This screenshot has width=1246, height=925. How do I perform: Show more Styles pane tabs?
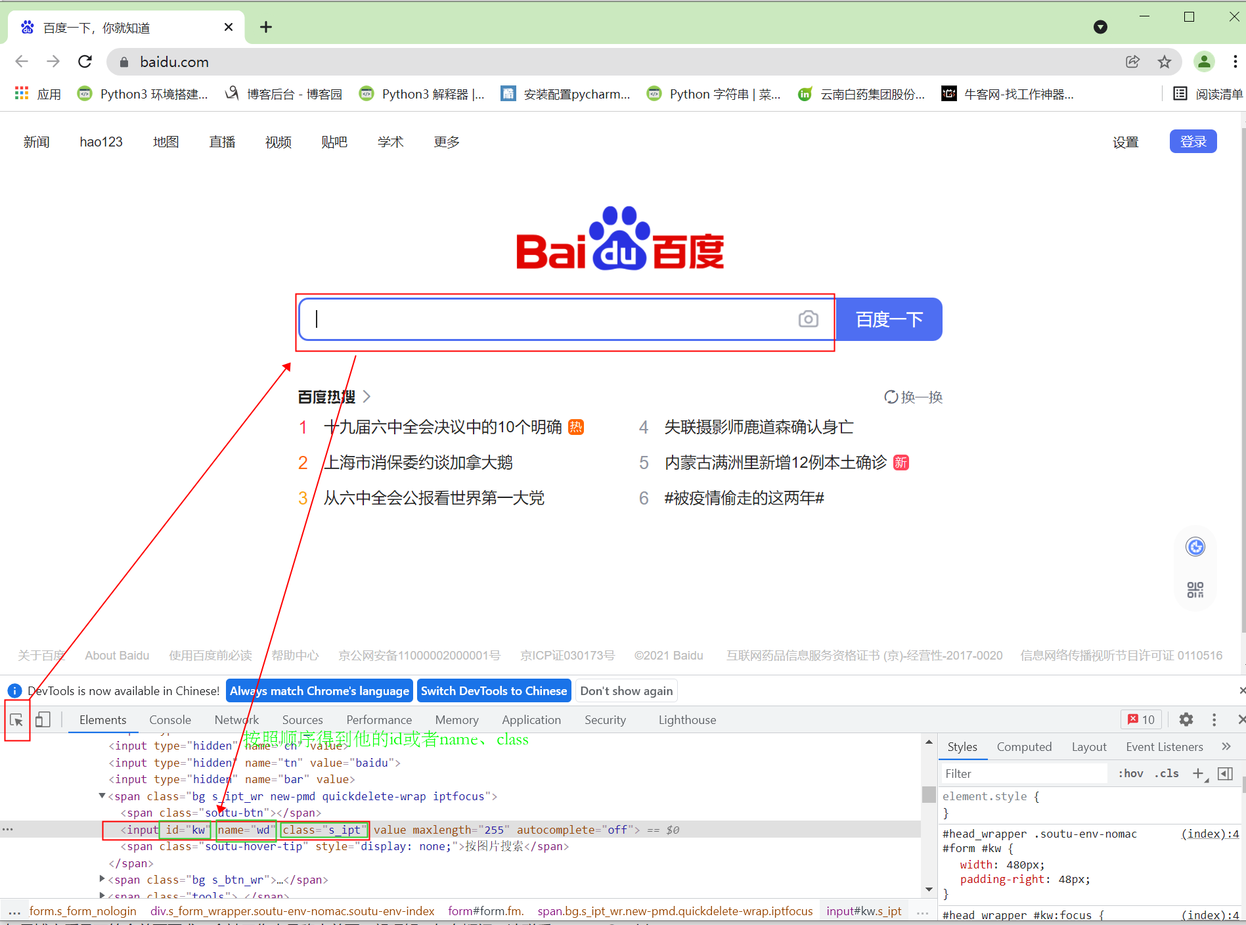(x=1226, y=746)
